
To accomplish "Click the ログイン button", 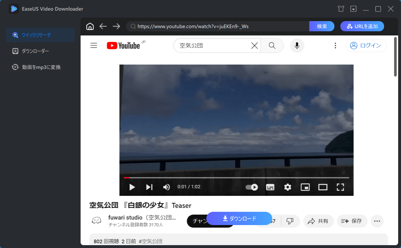I will pyautogui.click(x=366, y=46).
